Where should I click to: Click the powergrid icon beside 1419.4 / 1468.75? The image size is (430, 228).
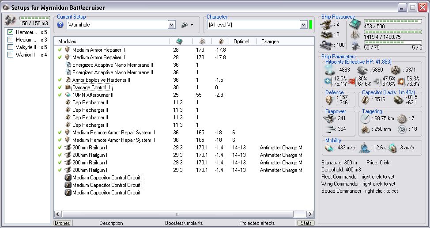pos(355,35)
